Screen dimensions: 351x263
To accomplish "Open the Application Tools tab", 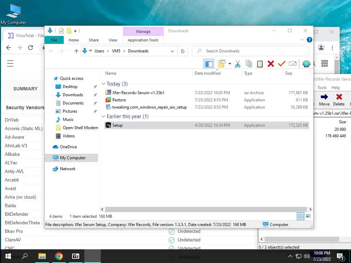I will pos(143,40).
